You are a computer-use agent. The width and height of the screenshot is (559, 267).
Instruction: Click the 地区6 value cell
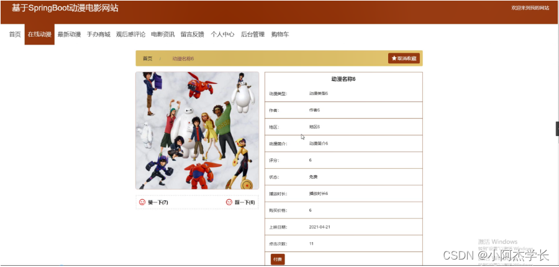[314, 127]
